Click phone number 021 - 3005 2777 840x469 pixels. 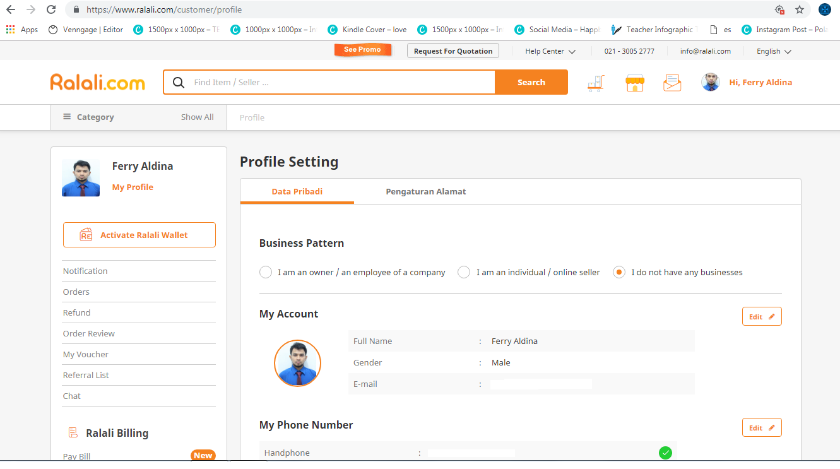coord(629,51)
